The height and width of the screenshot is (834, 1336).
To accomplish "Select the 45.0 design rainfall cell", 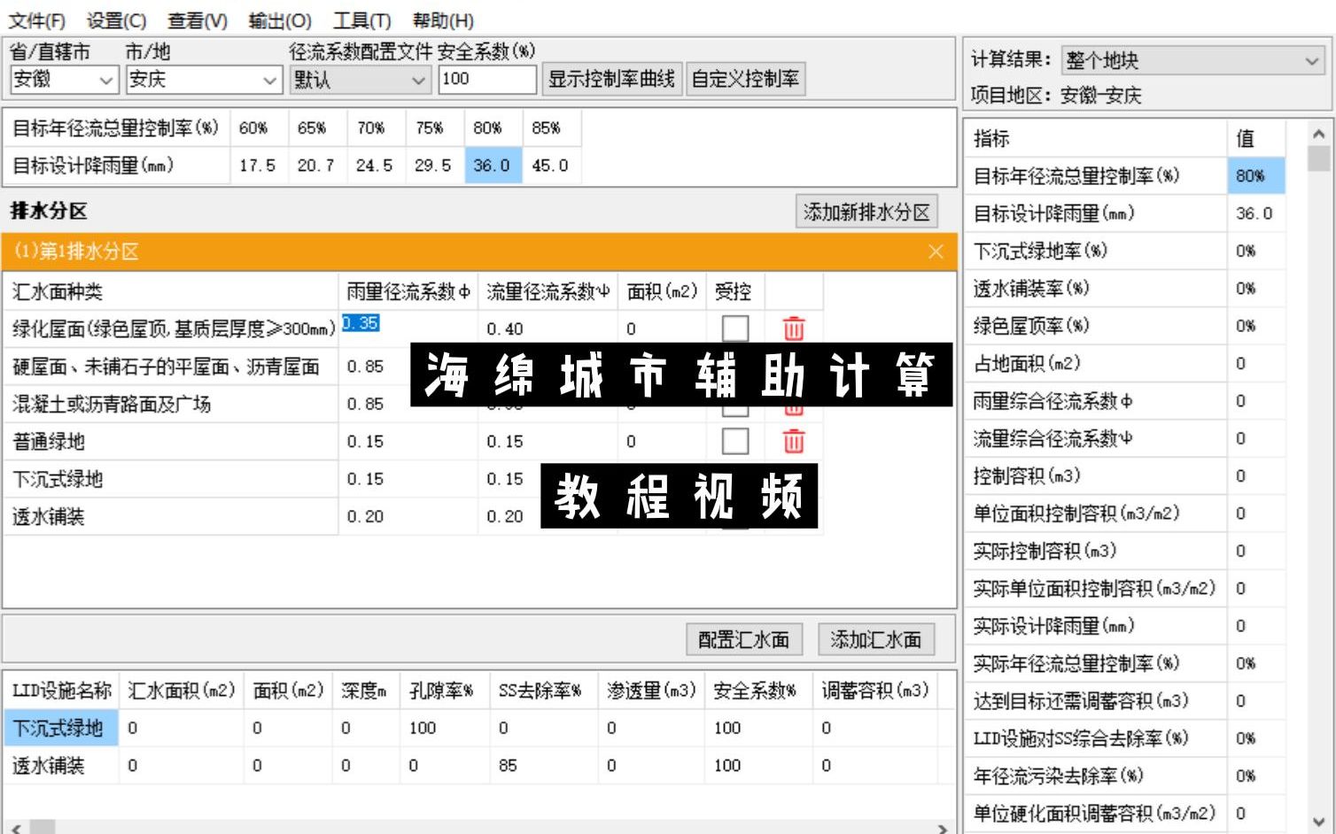I will click(x=552, y=166).
